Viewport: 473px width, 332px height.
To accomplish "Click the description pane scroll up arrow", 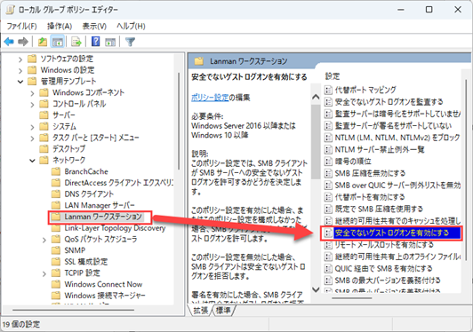I will [316, 97].
